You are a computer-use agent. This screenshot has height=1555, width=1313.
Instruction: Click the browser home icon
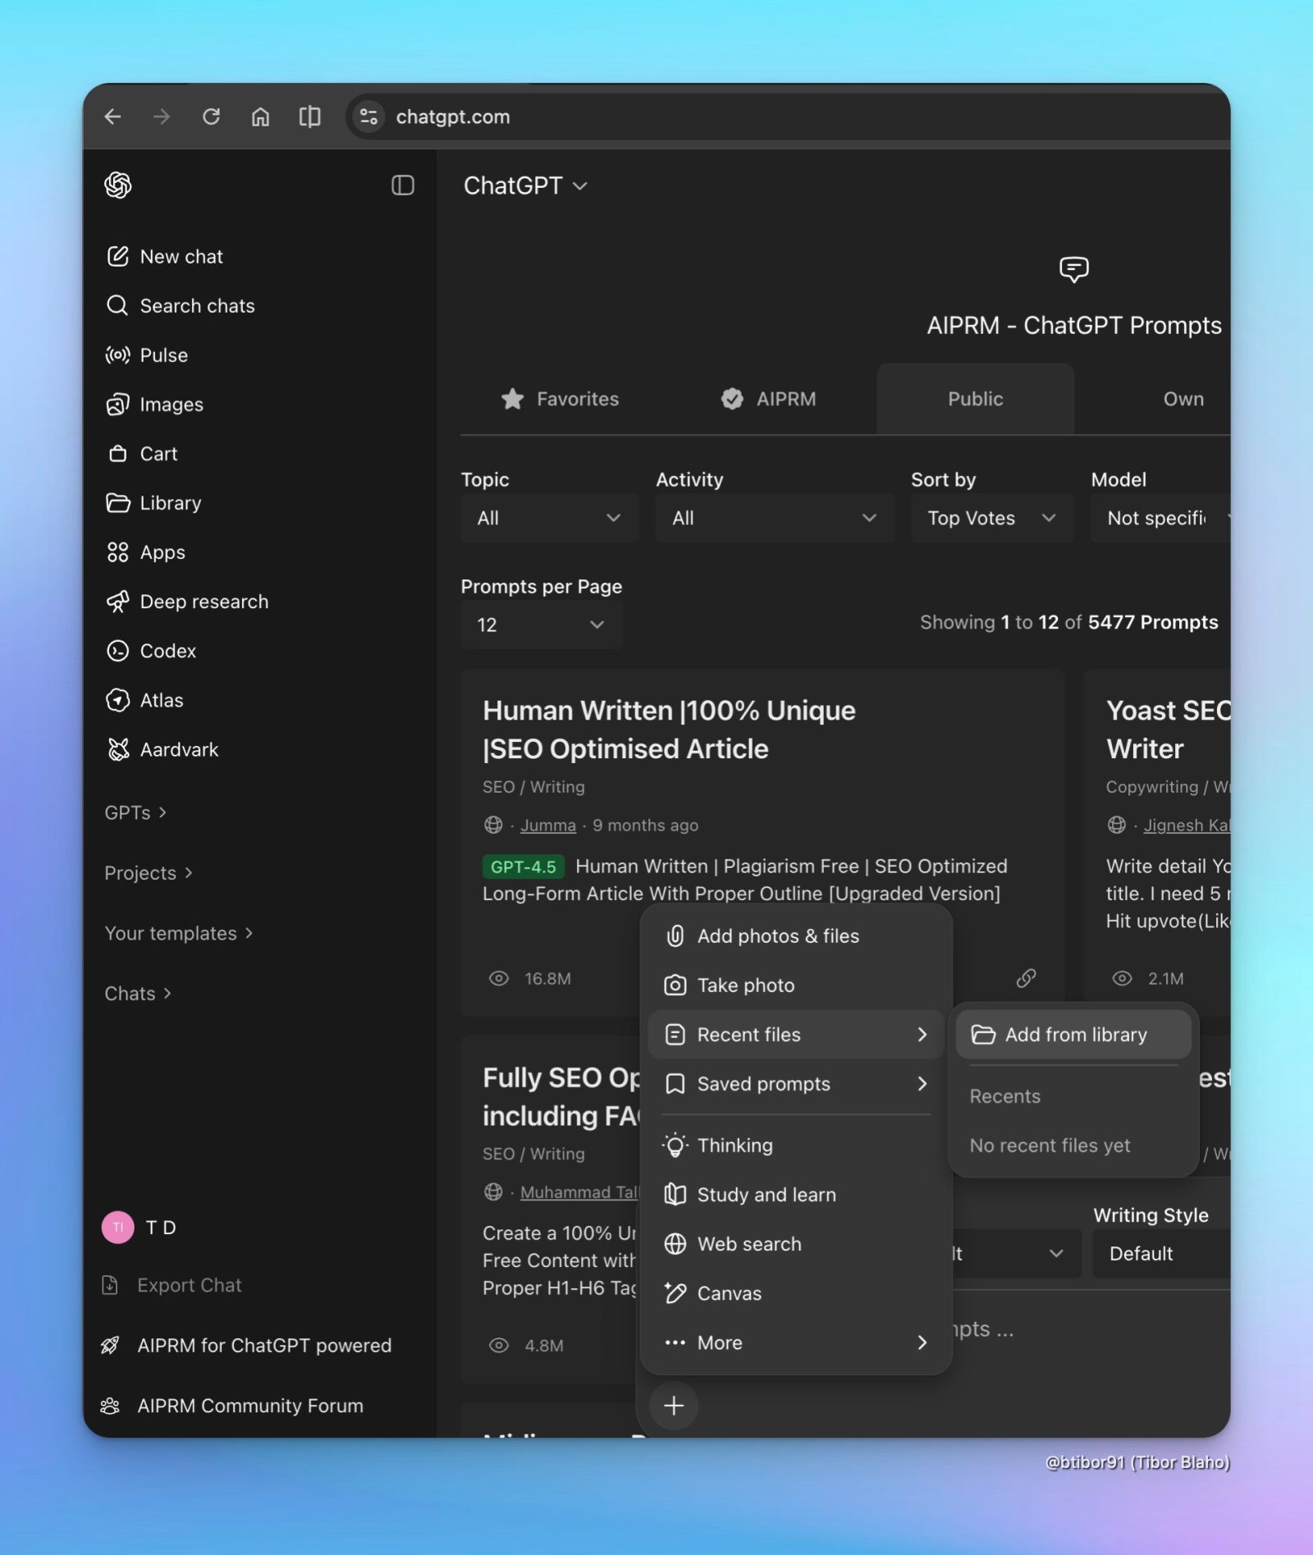[260, 117]
